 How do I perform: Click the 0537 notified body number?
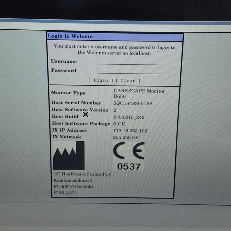pyautogui.click(x=129, y=167)
